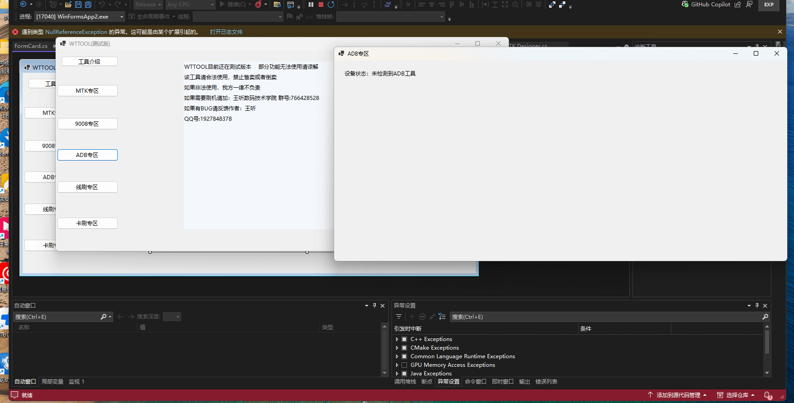Switch to the 错误列表 tab
The height and width of the screenshot is (403, 794).
click(x=546, y=382)
